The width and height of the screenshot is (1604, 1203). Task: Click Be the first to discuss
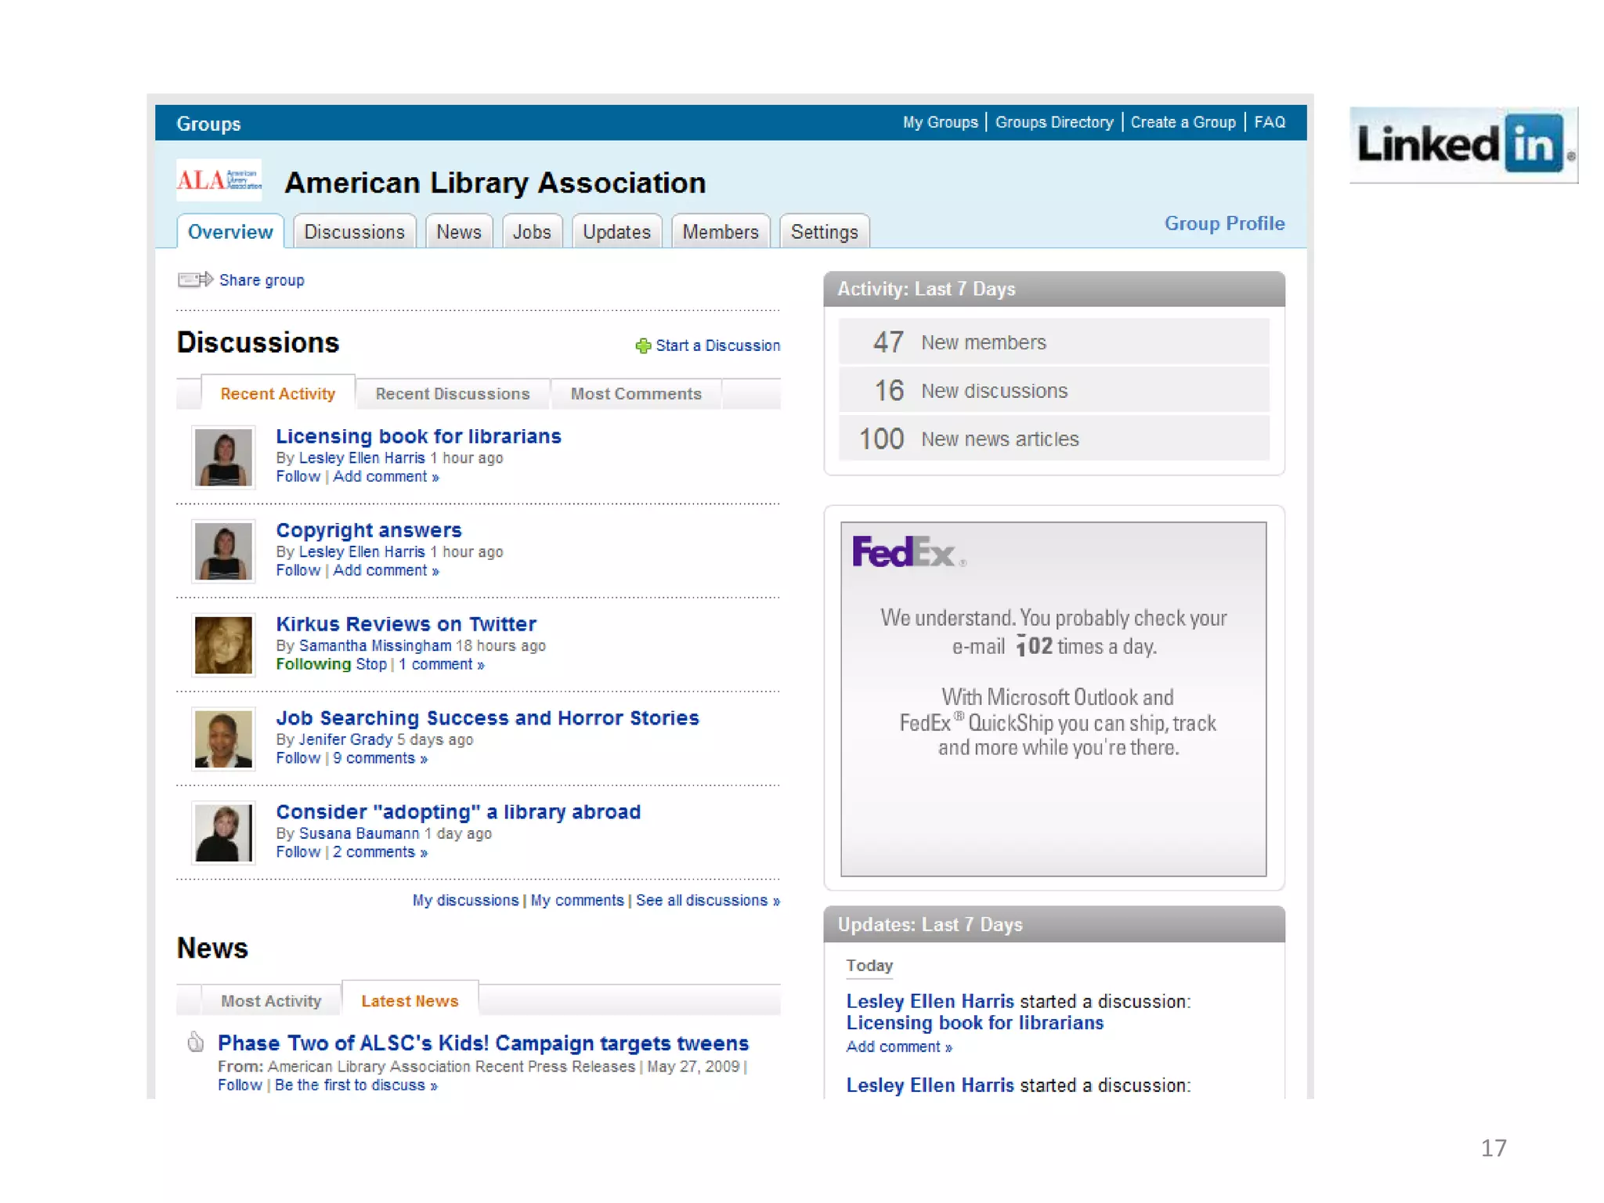click(x=356, y=1085)
